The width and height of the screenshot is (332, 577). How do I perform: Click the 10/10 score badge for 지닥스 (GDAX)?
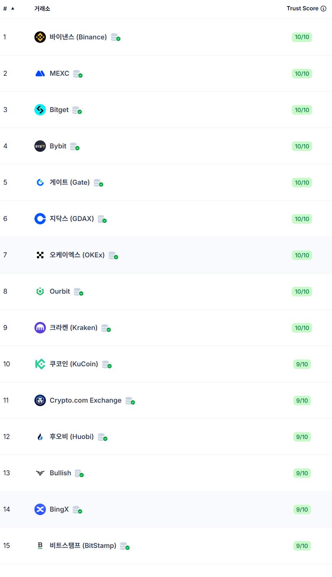coord(302,219)
